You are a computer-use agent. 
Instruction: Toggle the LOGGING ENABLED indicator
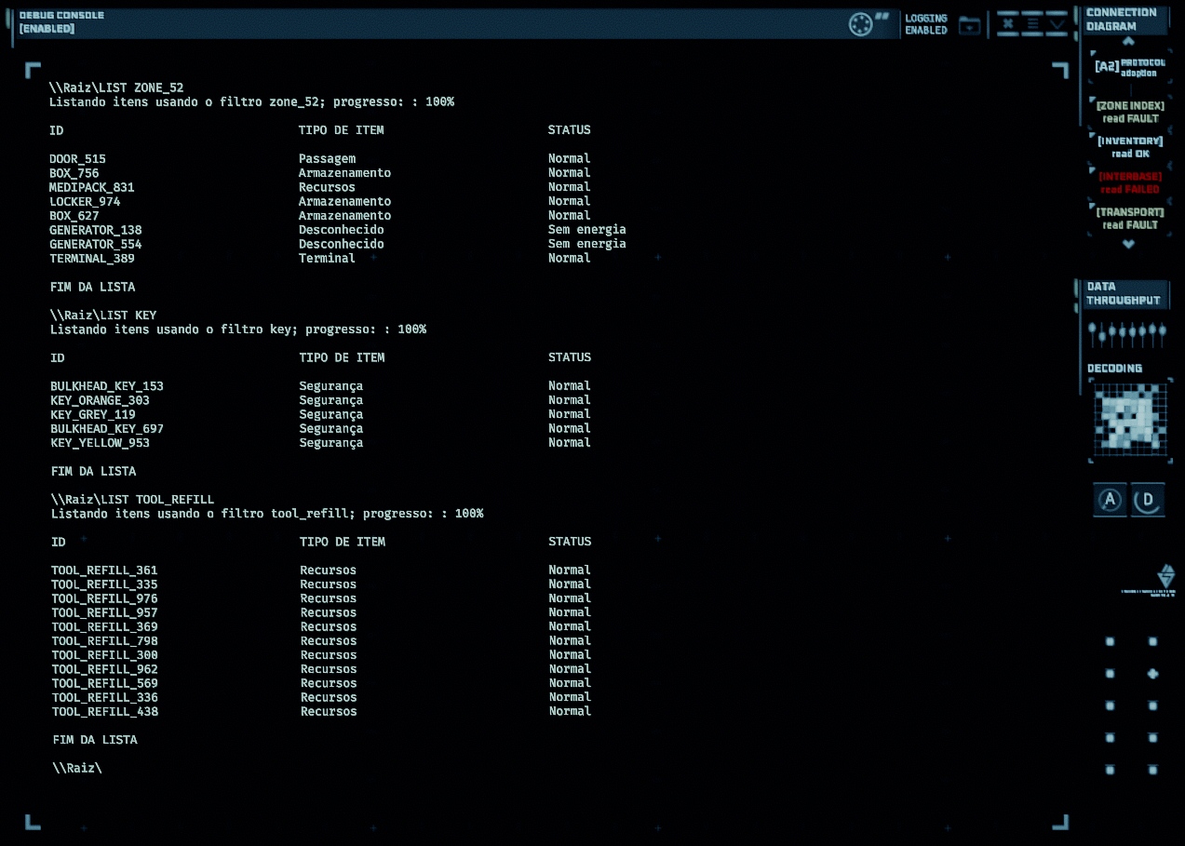926,24
